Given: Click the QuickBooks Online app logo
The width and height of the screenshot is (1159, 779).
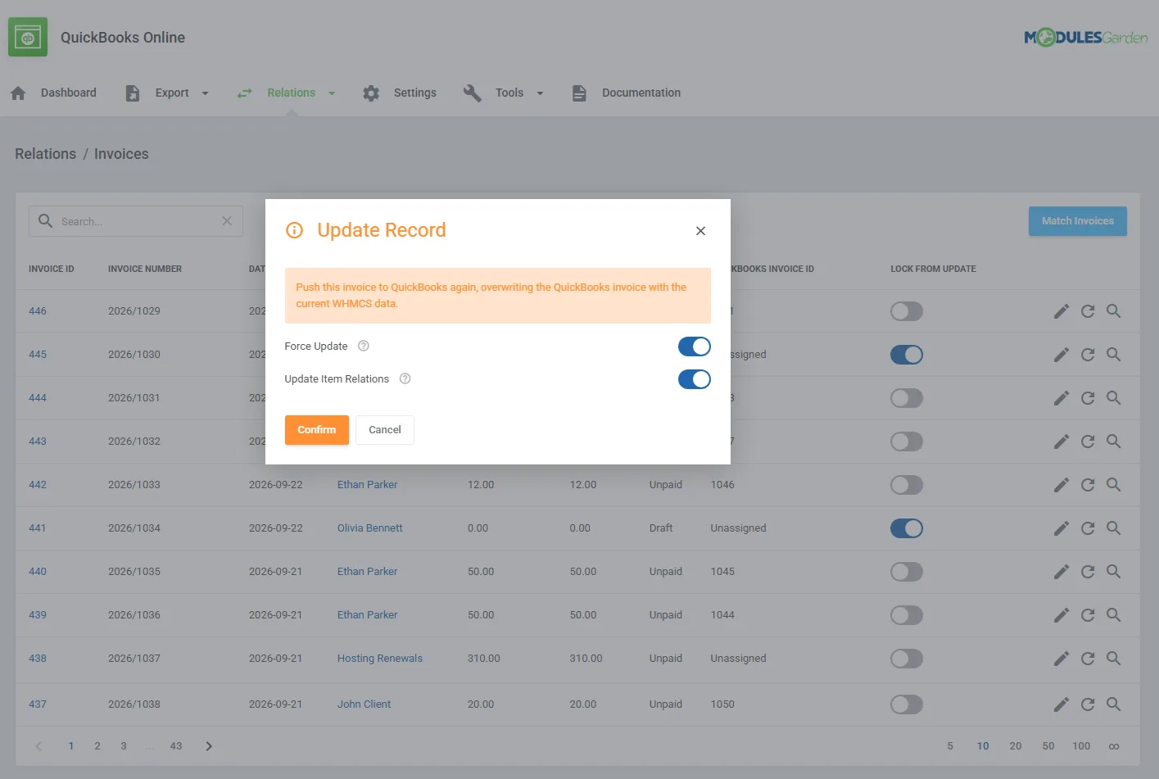Looking at the screenshot, I should point(28,37).
